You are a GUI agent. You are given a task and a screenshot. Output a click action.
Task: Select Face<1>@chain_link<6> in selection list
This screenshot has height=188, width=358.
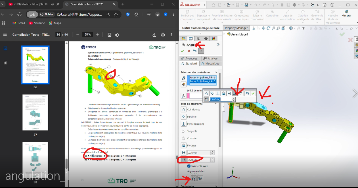(x=203, y=78)
